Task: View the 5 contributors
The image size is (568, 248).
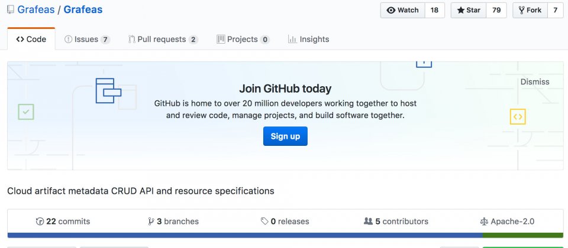Action: click(396, 221)
